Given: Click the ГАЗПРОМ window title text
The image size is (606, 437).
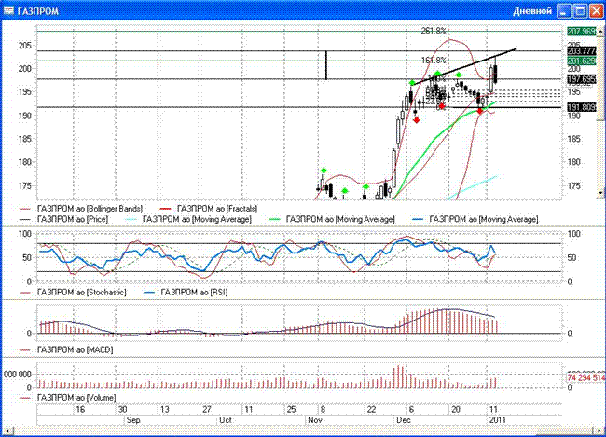Looking at the screenshot, I should pos(38,11).
